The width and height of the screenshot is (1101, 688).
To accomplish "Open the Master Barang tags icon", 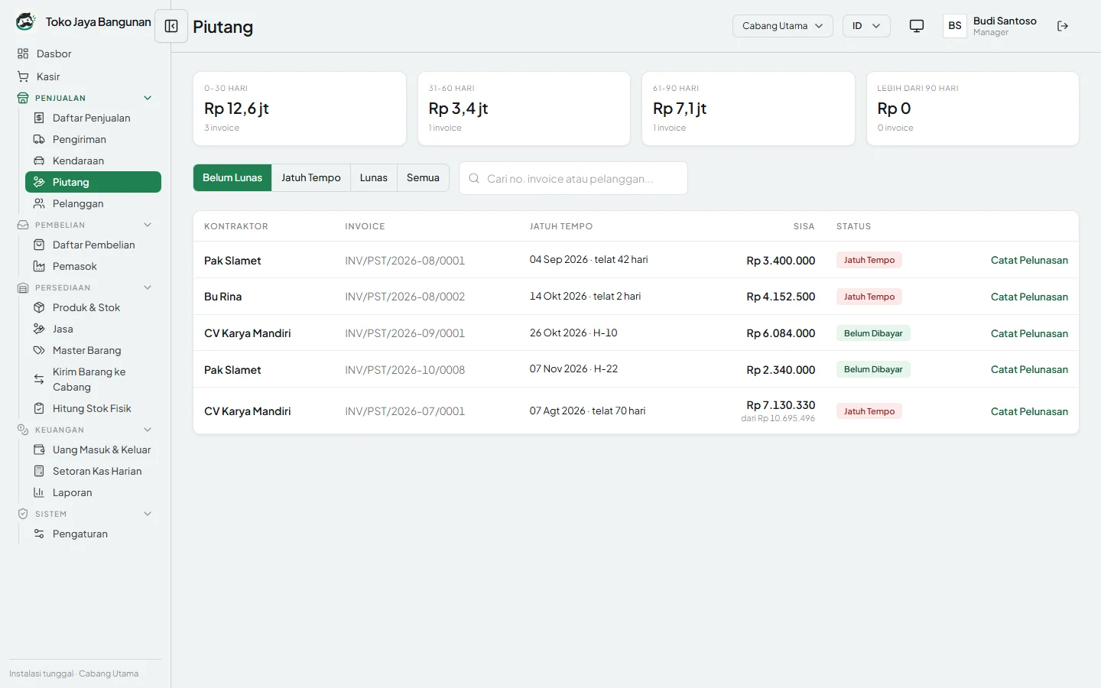I will coord(39,350).
